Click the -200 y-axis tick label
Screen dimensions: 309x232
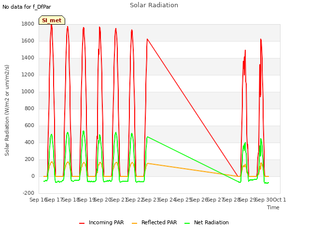pos(28,193)
